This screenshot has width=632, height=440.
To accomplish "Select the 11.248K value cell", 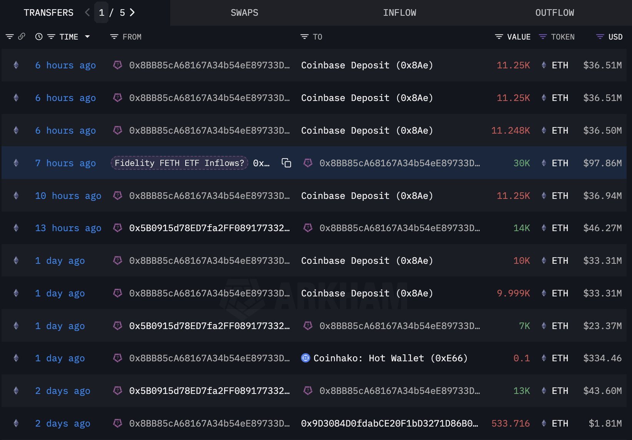I will click(x=511, y=131).
